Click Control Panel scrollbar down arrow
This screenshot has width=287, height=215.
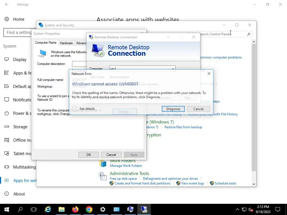tap(254, 184)
